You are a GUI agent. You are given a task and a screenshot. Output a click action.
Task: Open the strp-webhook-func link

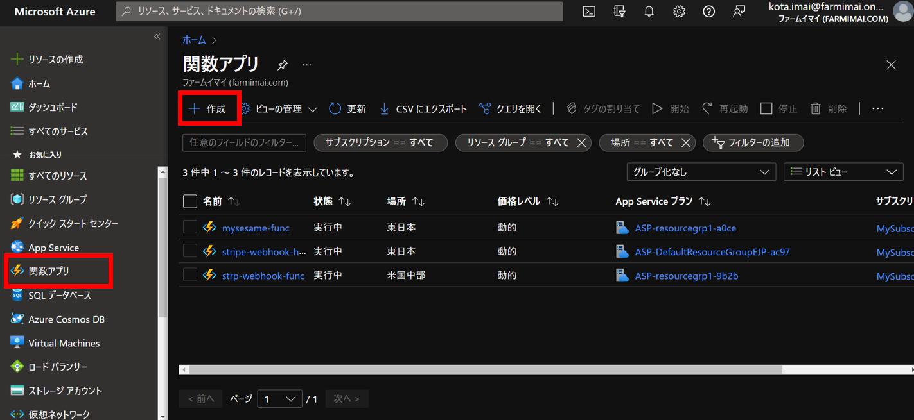pos(263,276)
